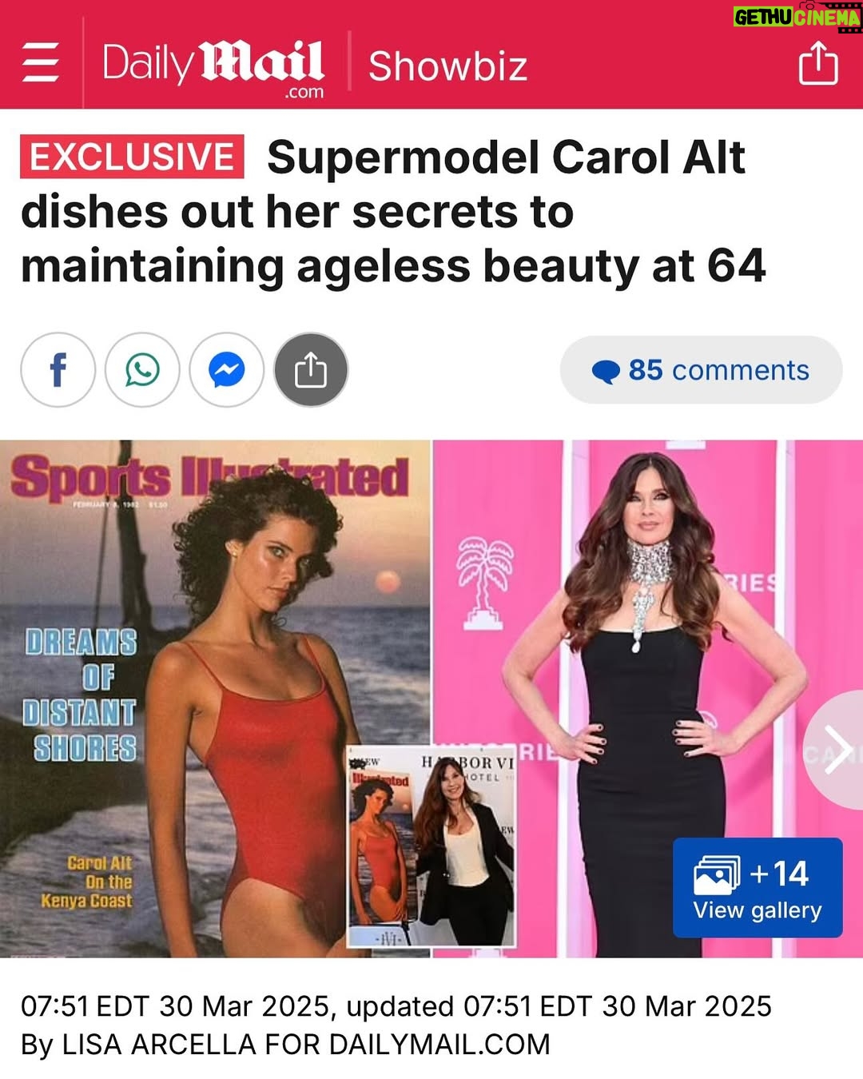The width and height of the screenshot is (863, 1079).
Task: Tap the gray circular share button
Action: 312,370
